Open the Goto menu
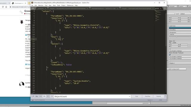 coord(54,5)
